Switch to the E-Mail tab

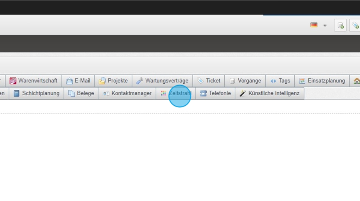[78, 80]
